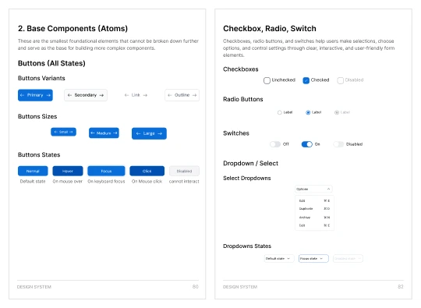Click left arrow icon beside Link text
Image resolution: width=421 pixels, height=308 pixels.
pos(127,95)
